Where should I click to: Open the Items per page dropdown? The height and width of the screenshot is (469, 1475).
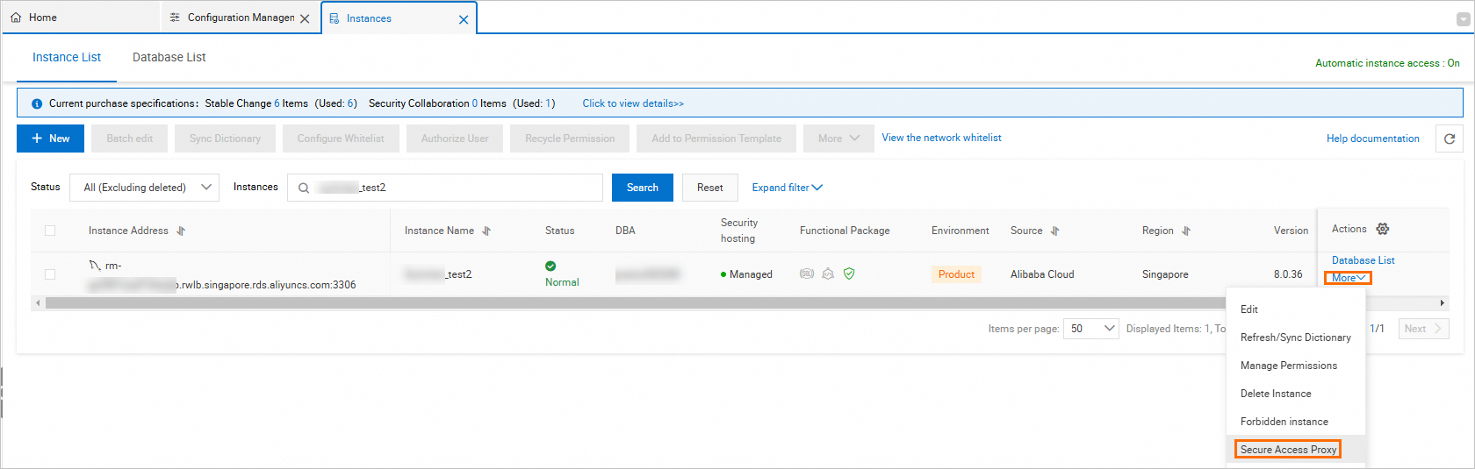point(1091,329)
